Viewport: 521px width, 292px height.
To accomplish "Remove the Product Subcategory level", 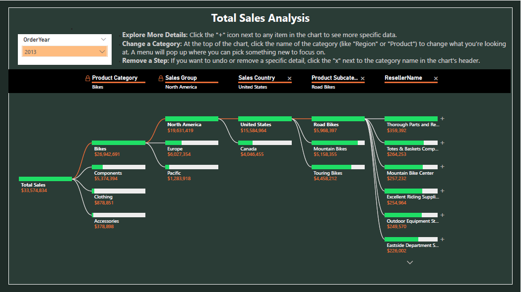I will 363,79.
